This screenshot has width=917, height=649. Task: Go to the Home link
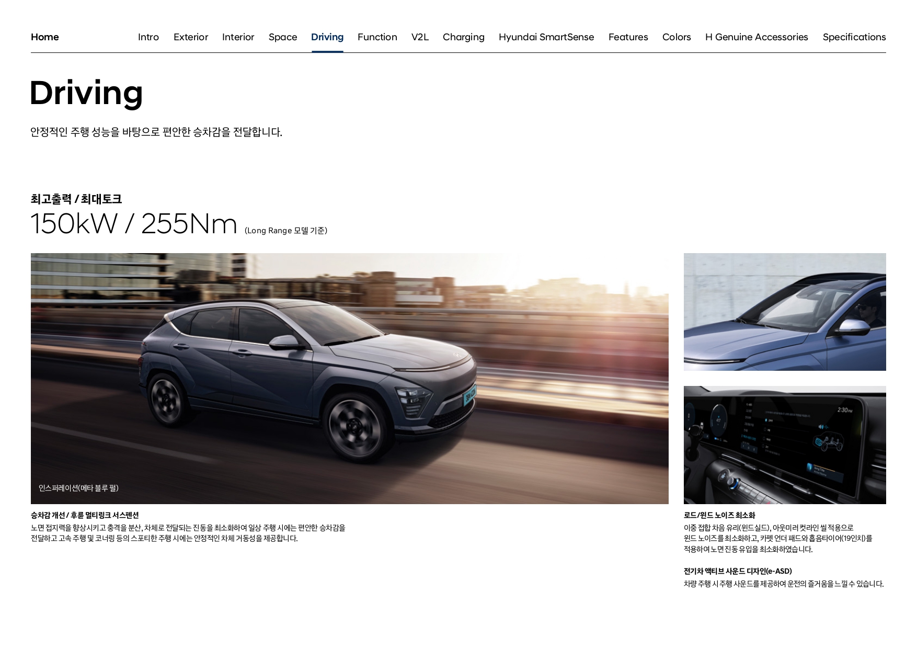(x=44, y=37)
